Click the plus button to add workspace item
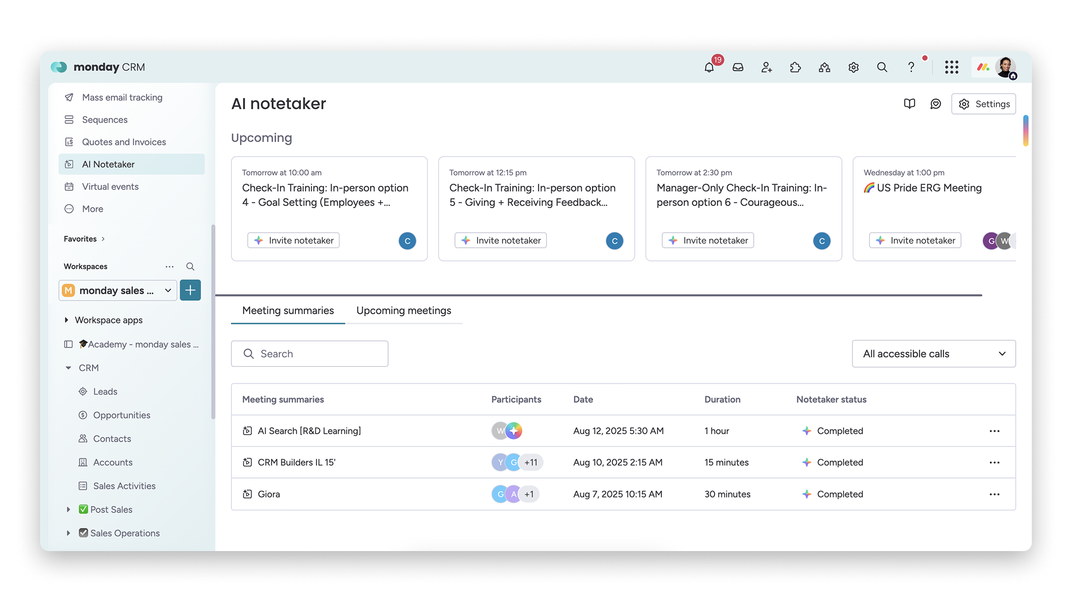1072x603 pixels. [190, 290]
